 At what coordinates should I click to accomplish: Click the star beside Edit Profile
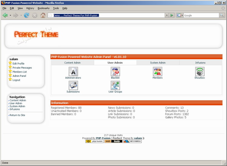10,63
